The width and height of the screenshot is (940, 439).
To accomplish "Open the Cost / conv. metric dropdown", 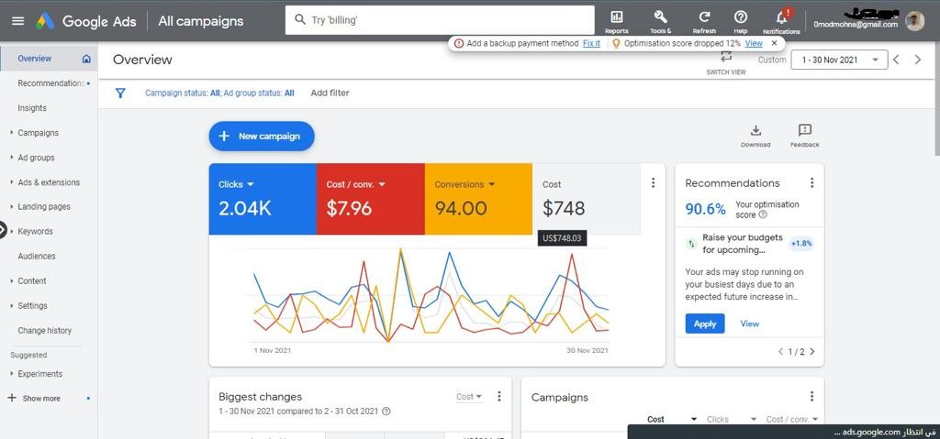I will click(x=382, y=184).
